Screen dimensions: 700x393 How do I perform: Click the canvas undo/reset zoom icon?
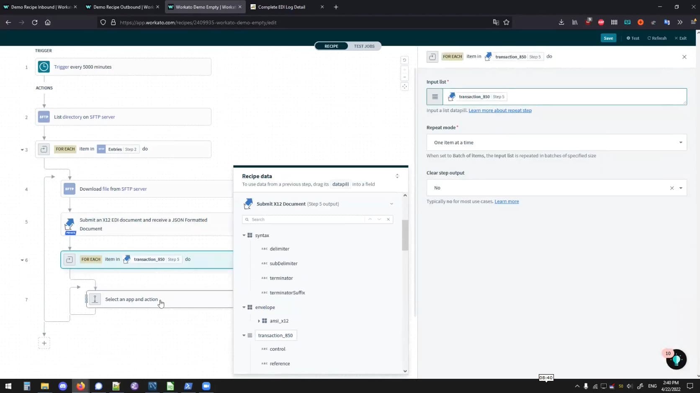(404, 60)
